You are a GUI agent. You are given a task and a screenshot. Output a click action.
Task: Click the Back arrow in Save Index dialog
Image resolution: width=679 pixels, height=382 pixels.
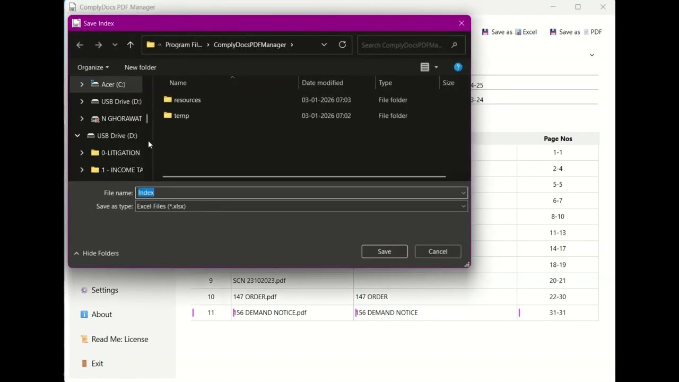[80, 45]
